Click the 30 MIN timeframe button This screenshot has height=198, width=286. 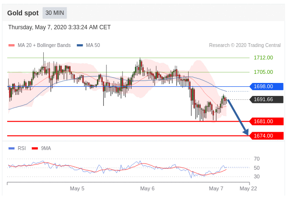click(55, 13)
